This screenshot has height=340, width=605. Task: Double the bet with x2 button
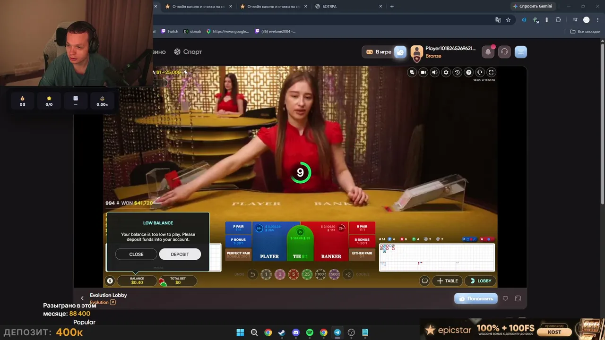[348, 274]
